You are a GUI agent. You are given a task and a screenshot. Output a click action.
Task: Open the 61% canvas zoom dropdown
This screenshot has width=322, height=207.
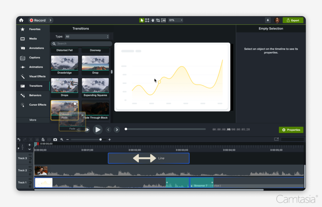(x=175, y=20)
